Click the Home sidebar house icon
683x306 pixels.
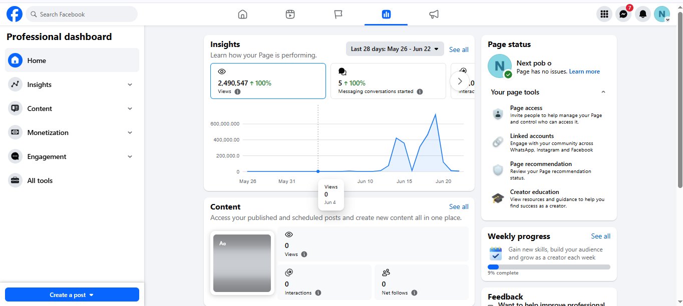15,60
